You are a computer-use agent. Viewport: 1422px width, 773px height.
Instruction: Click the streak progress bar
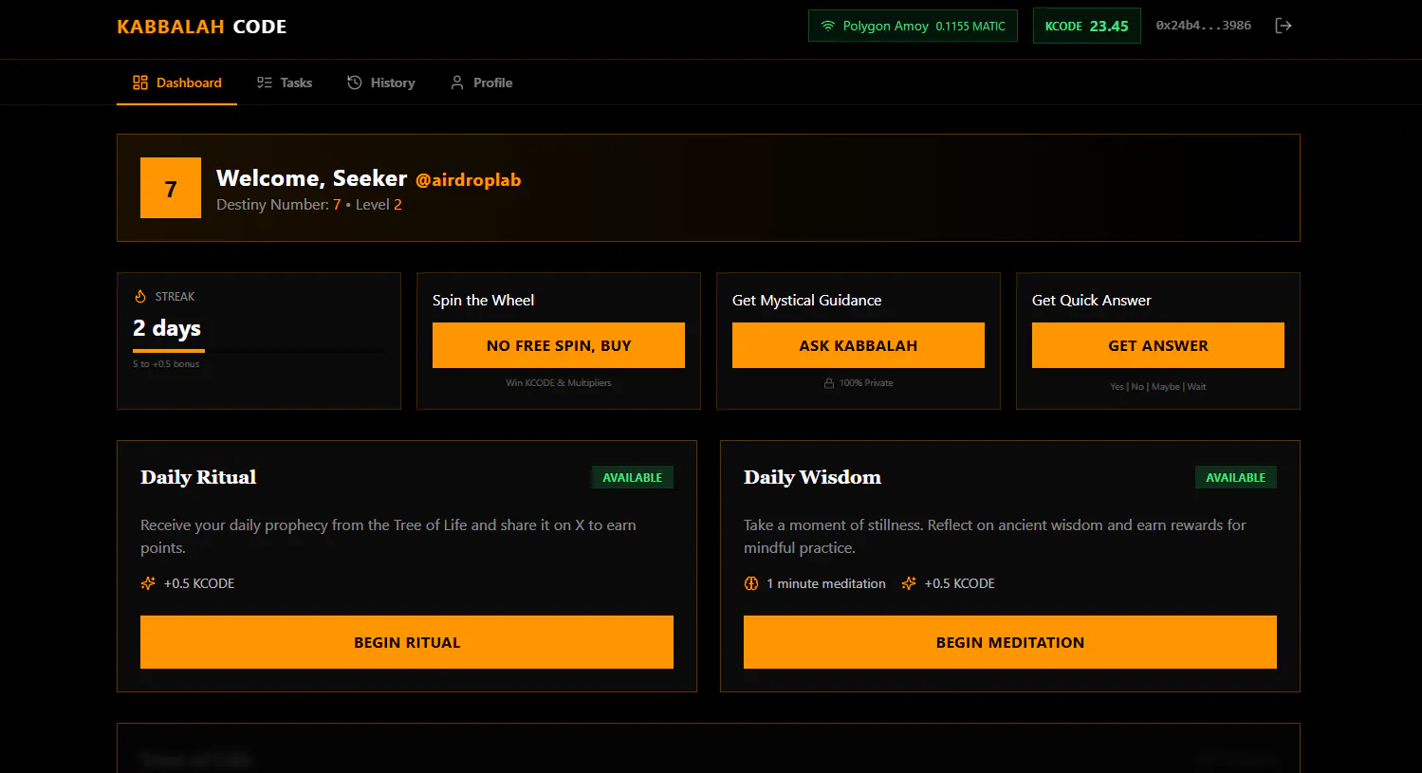259,351
